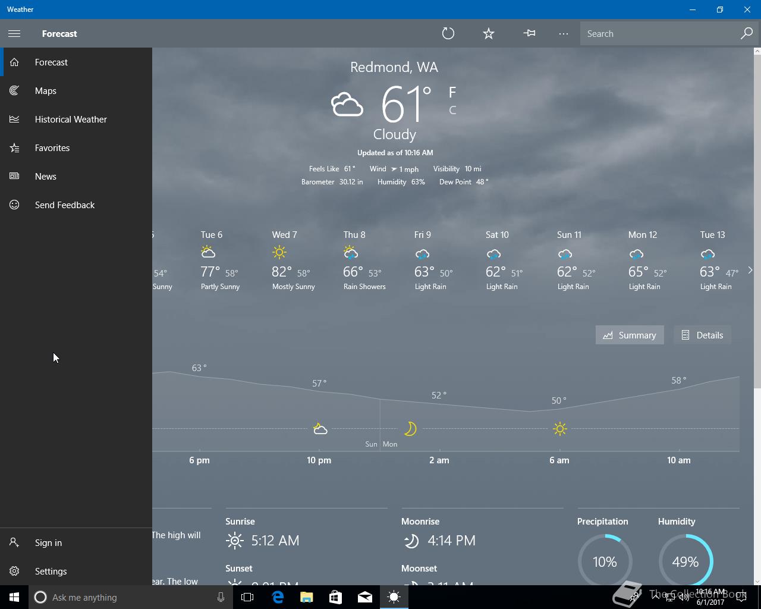Click the Weather taskbar icon
This screenshot has height=609, width=761.
[x=394, y=597]
